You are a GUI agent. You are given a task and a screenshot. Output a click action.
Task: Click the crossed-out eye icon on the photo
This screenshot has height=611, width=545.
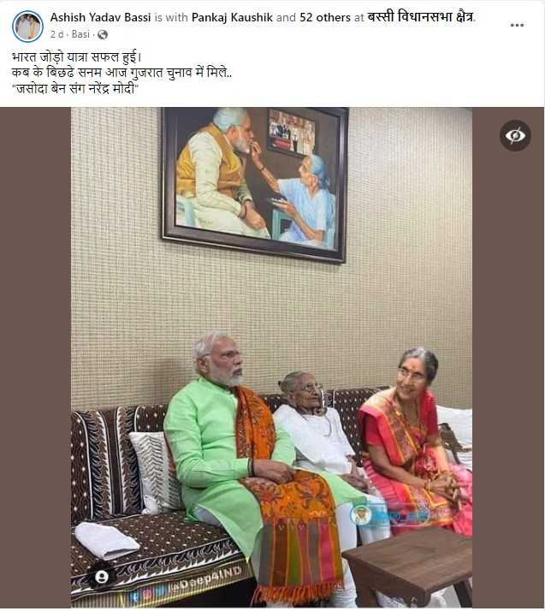(x=515, y=135)
